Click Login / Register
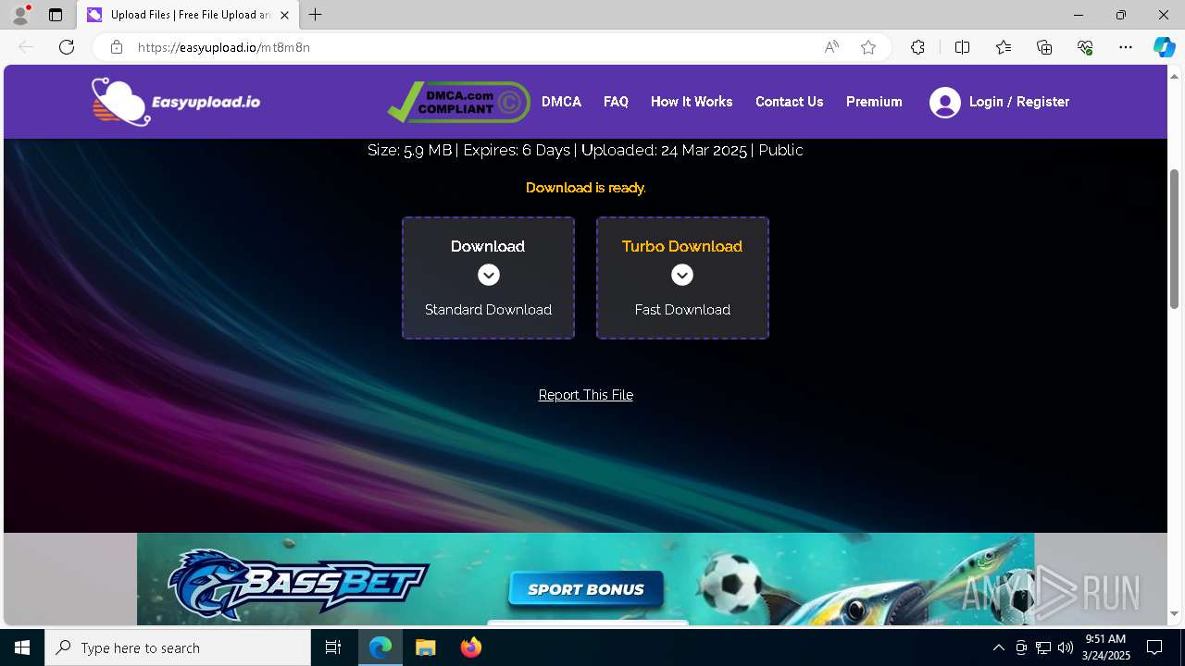This screenshot has height=666, width=1185. coord(1019,102)
